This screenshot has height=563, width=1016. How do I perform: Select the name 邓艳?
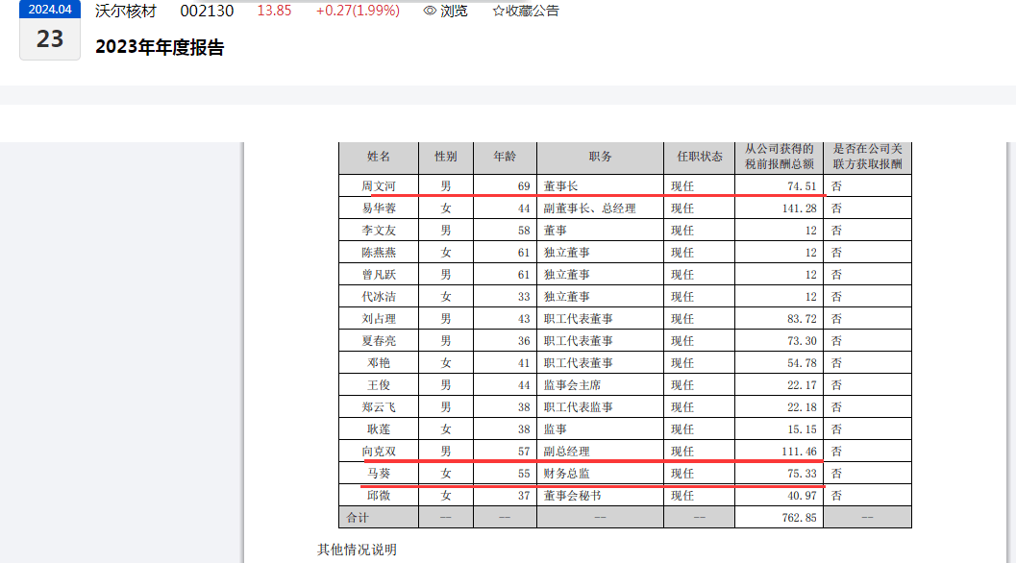click(379, 363)
